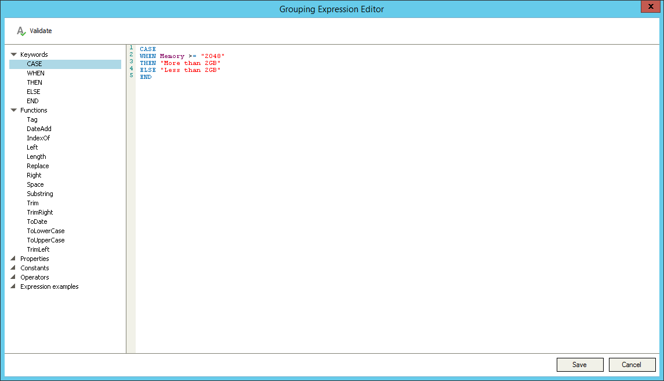Click the Functions group label

pos(34,110)
